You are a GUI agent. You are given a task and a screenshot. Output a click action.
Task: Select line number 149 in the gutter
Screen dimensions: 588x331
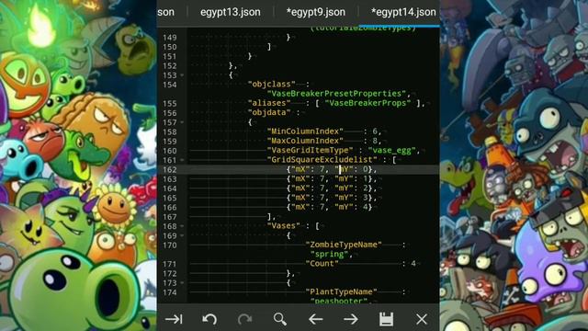169,38
